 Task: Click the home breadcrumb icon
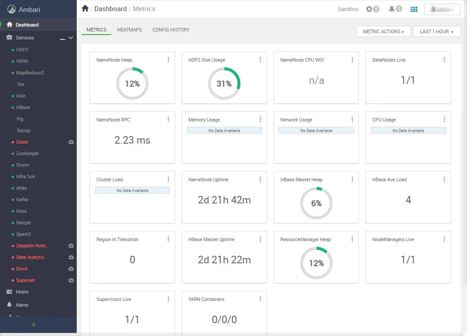85,8
